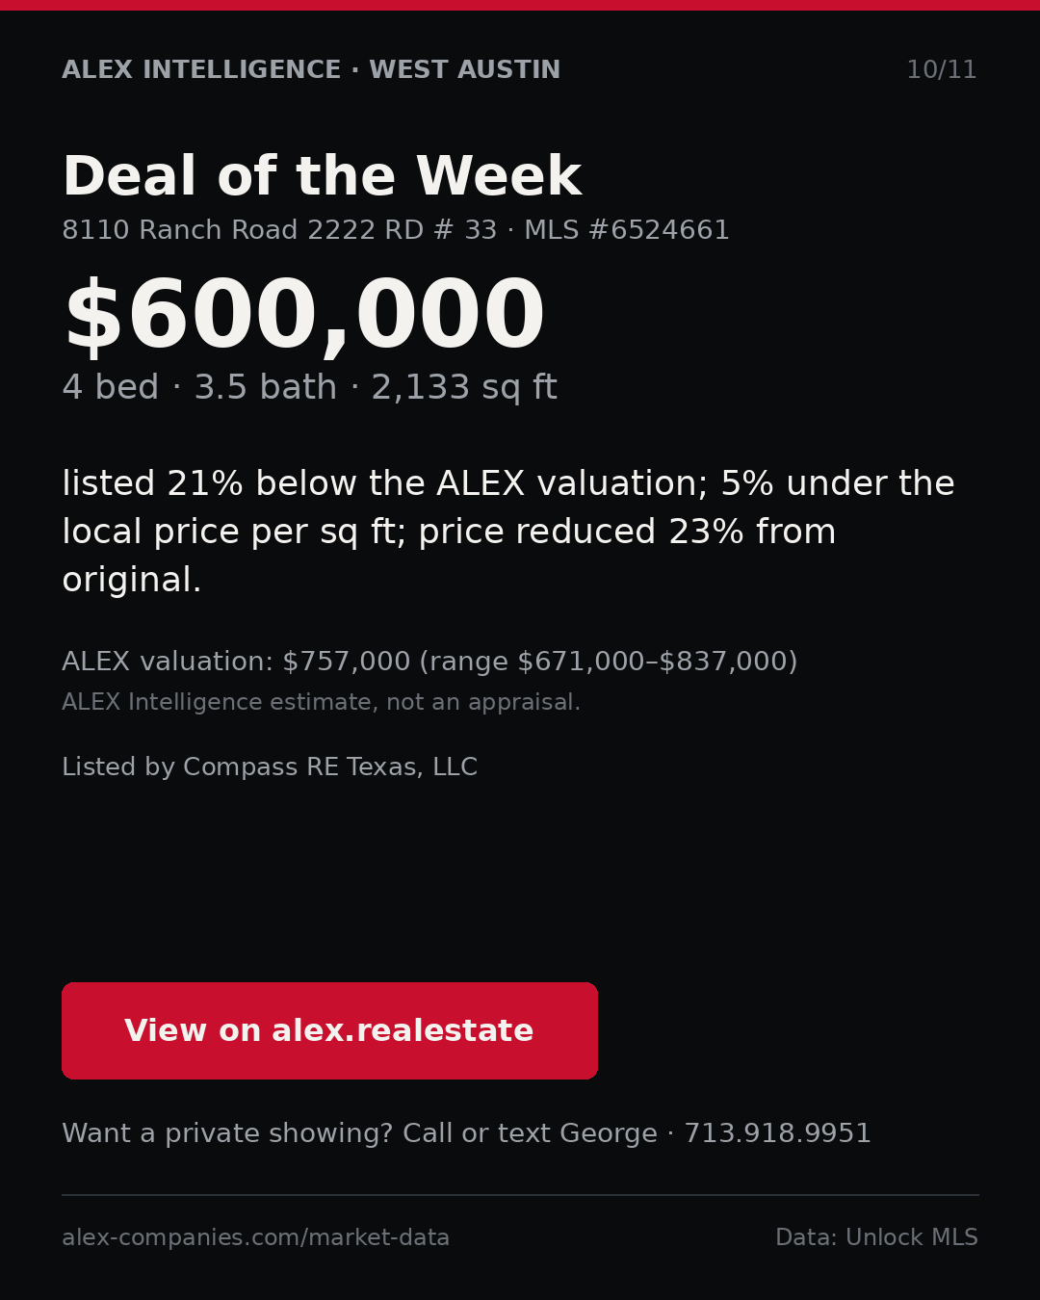Select the private showing contact line
This screenshot has height=1300, width=1040.
[x=466, y=1133]
